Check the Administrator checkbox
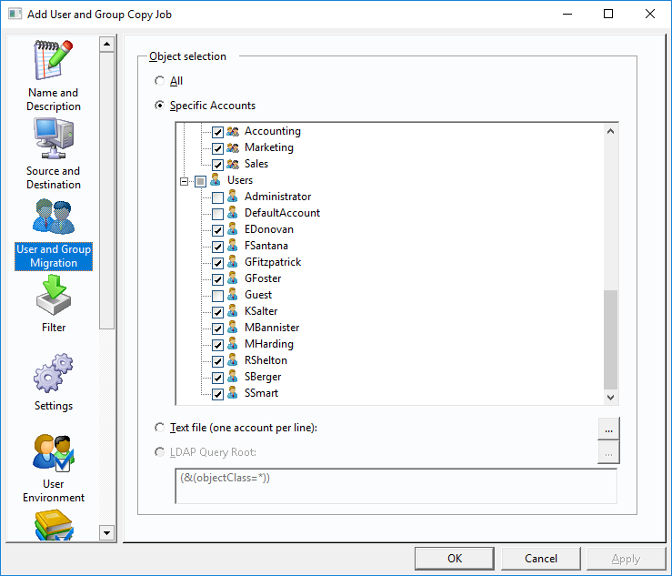Image resolution: width=672 pixels, height=576 pixels. coord(217,197)
